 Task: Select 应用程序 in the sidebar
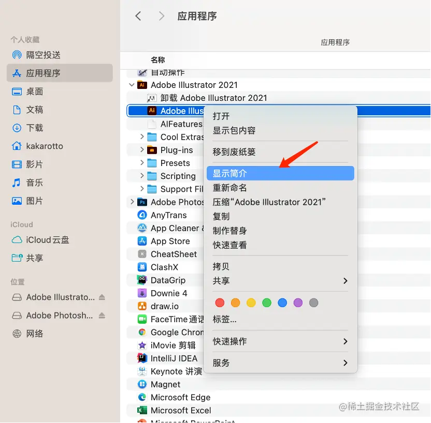60,73
